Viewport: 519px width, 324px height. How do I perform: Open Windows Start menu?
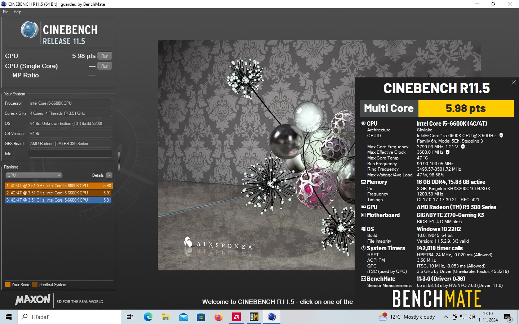[9, 317]
